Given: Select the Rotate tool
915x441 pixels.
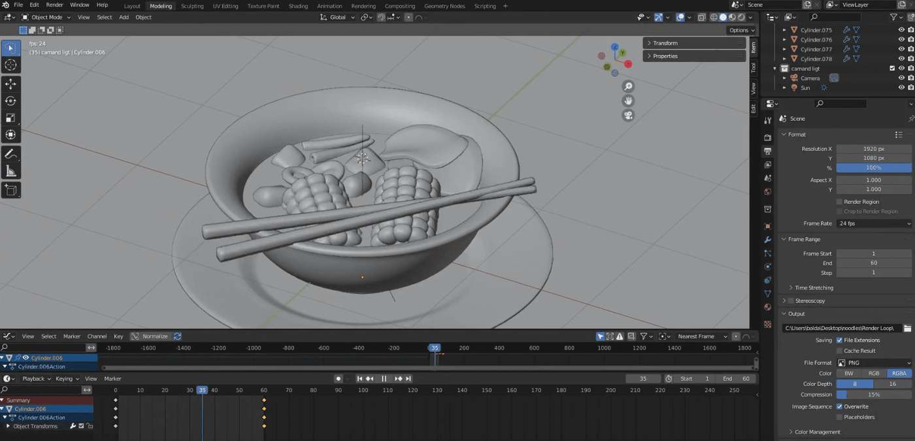Looking at the screenshot, I should tap(11, 101).
